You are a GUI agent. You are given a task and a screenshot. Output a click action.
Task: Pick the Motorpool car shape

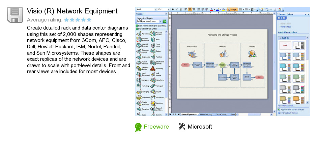click(x=157, y=86)
